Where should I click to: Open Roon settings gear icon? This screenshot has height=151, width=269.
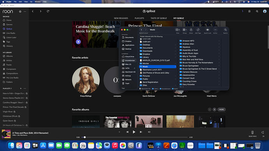tap(20, 11)
